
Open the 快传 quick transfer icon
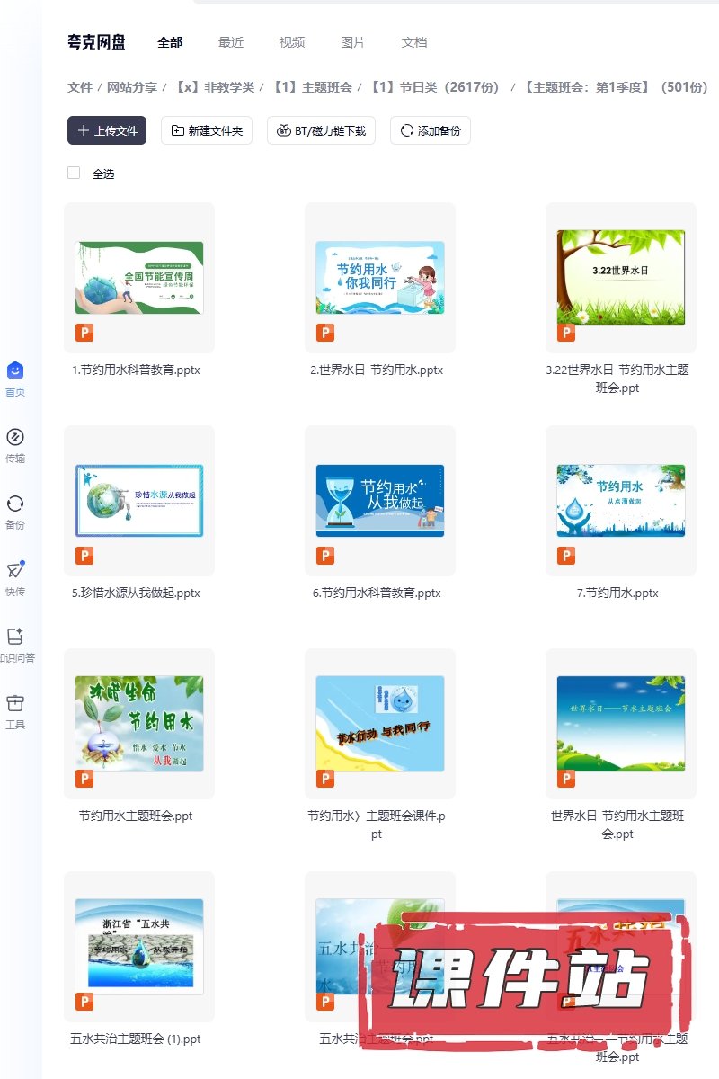pyautogui.click(x=14, y=570)
